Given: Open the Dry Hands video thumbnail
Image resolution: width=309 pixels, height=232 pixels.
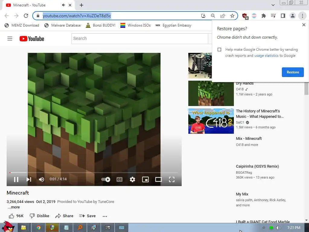Looking at the screenshot, I should pyautogui.click(x=211, y=93).
